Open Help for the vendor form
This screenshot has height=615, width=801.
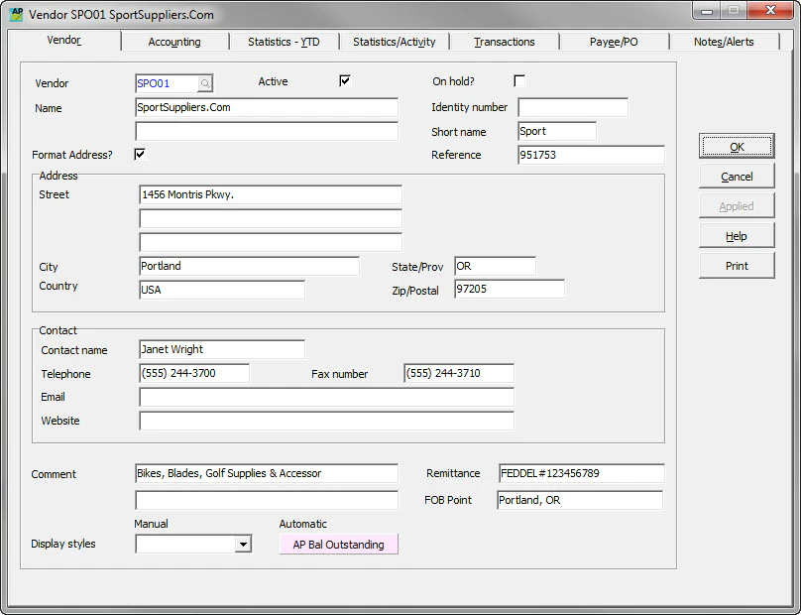click(x=737, y=235)
